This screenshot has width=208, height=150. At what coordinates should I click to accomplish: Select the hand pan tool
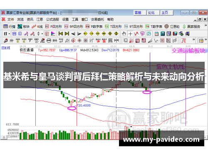(x=124, y=34)
